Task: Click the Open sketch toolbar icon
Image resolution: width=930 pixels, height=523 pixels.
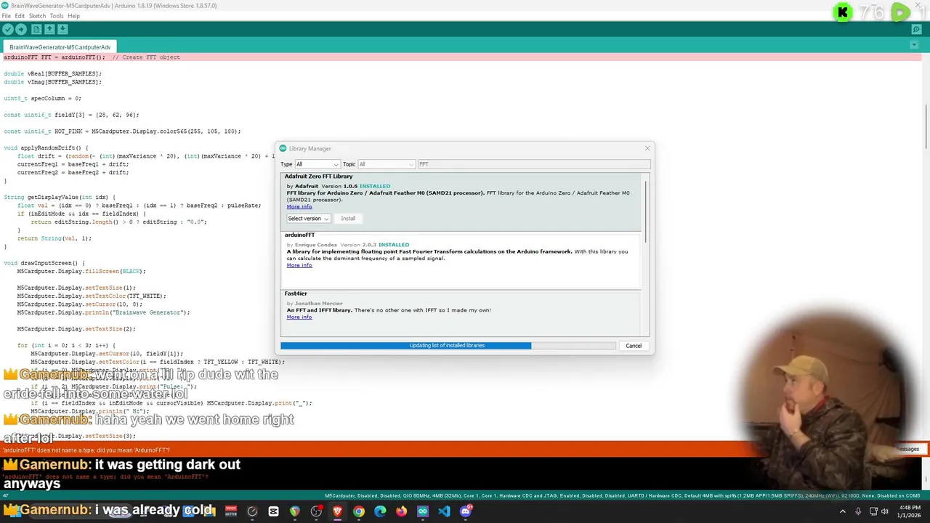Action: pyautogui.click(x=49, y=29)
